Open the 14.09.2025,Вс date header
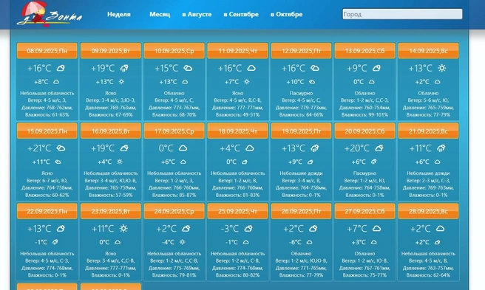Screen dimensions: 485x290 428,51
